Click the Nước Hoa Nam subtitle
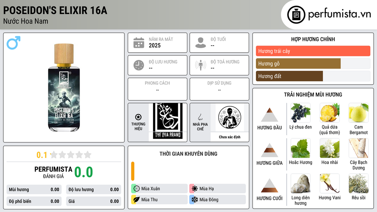 (x=25, y=21)
